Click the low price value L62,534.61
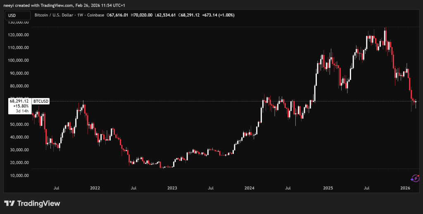 coord(166,15)
